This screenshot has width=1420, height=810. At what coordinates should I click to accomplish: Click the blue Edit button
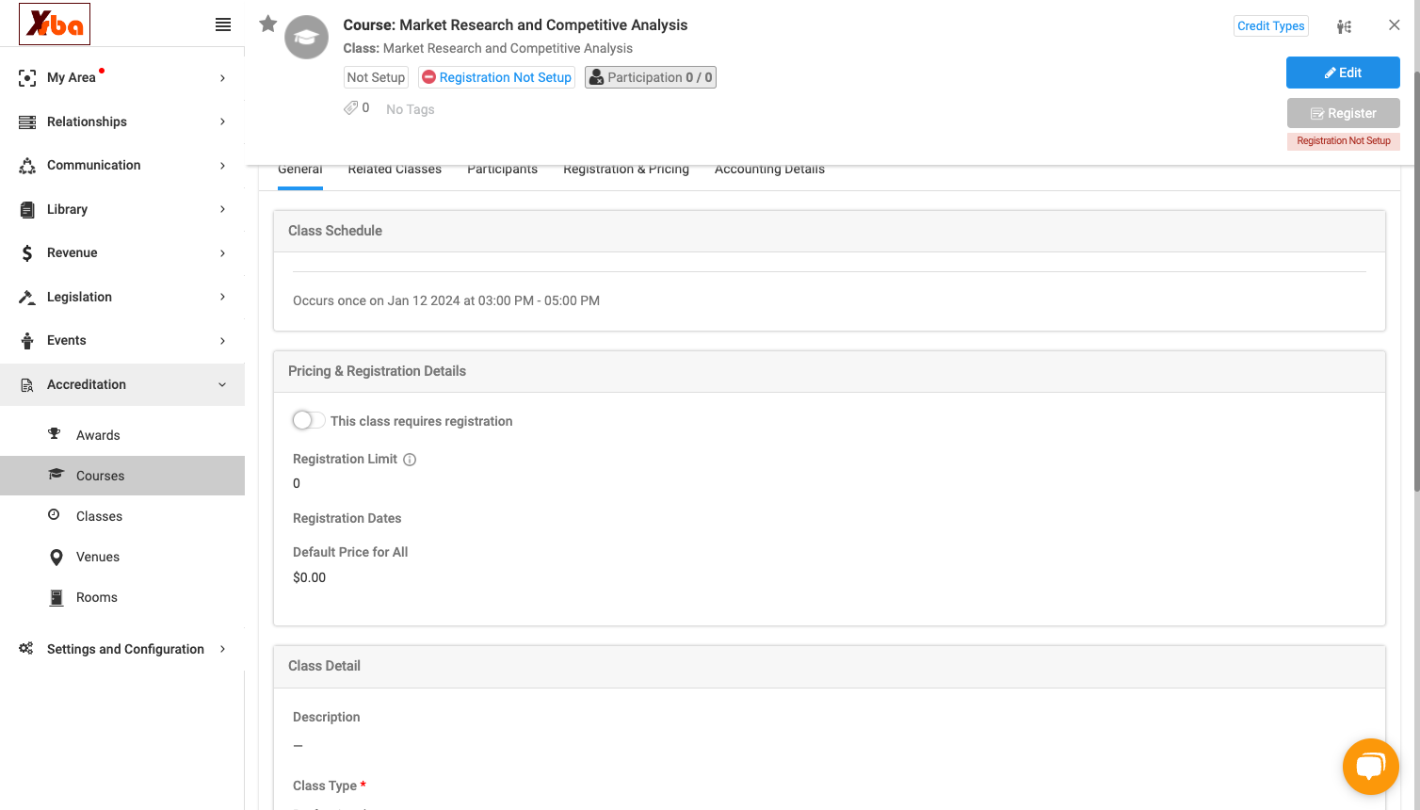pos(1343,73)
